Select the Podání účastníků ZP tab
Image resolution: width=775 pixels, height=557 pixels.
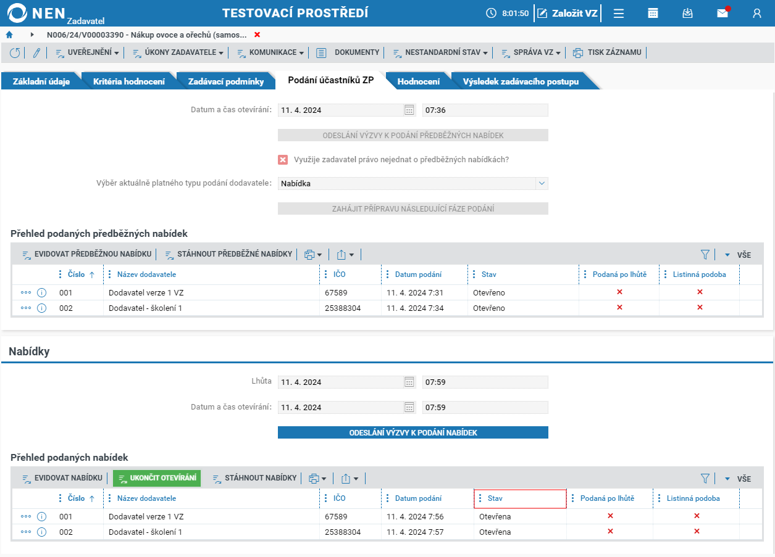pyautogui.click(x=331, y=80)
